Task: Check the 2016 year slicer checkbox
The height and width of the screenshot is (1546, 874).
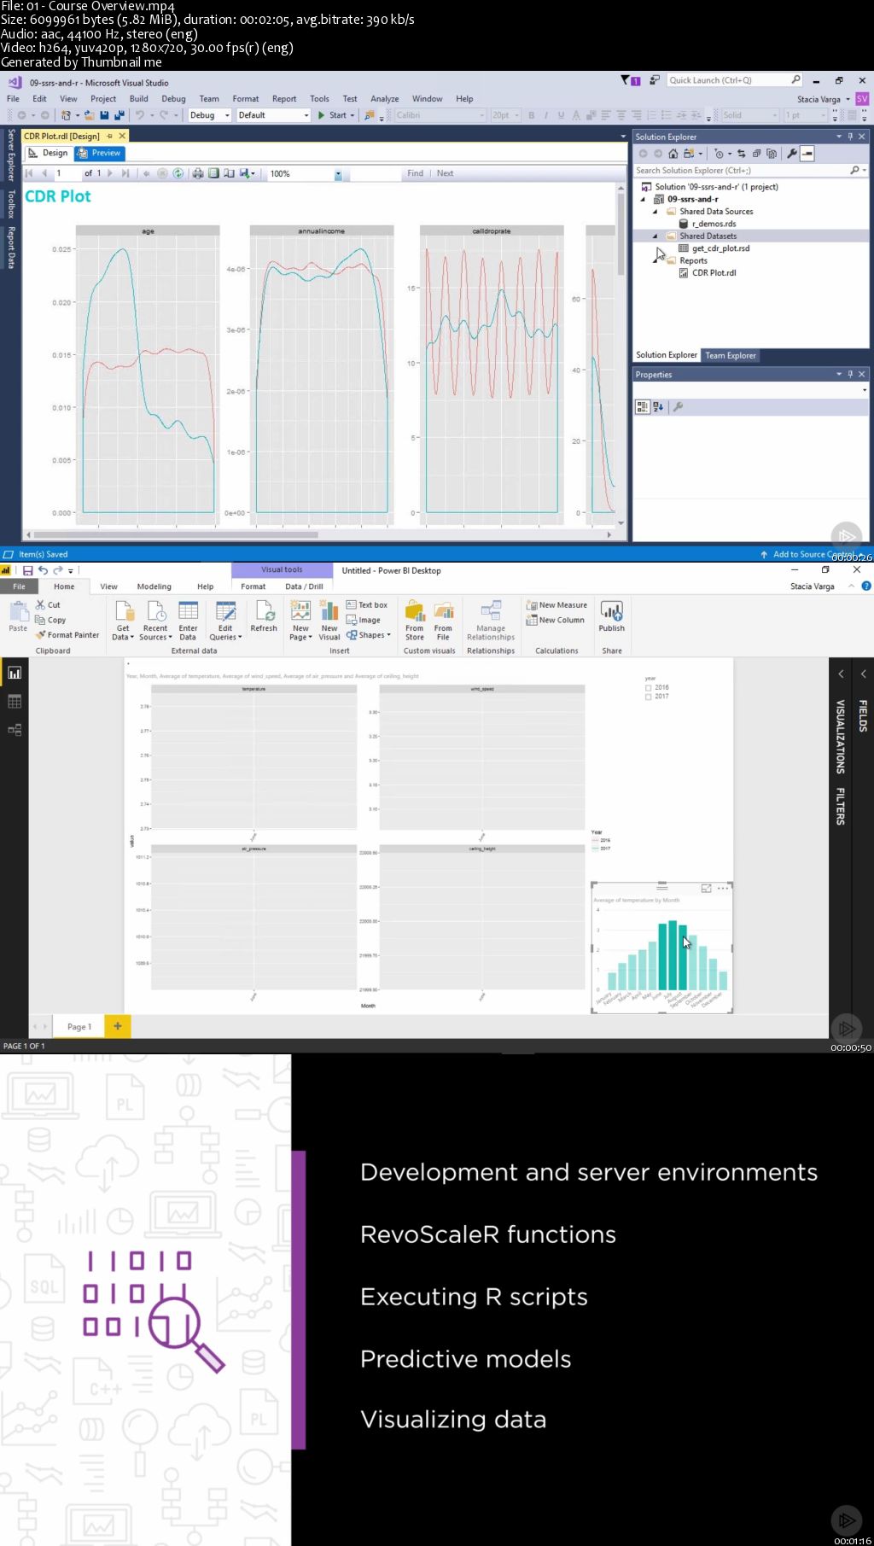Action: tap(649, 687)
